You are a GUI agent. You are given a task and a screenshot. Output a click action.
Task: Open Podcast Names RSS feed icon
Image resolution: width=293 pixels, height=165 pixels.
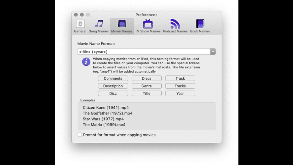(175, 24)
